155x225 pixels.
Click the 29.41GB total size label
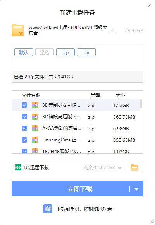(x=134, y=30)
